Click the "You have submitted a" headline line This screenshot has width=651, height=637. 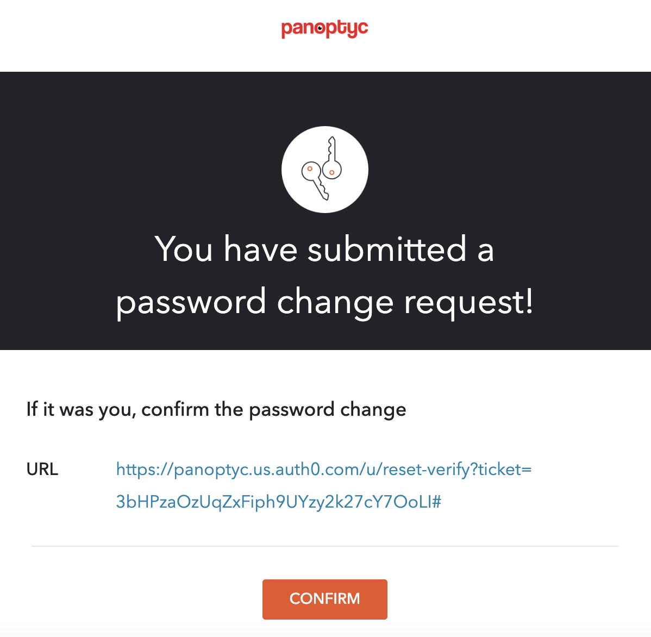click(324, 249)
